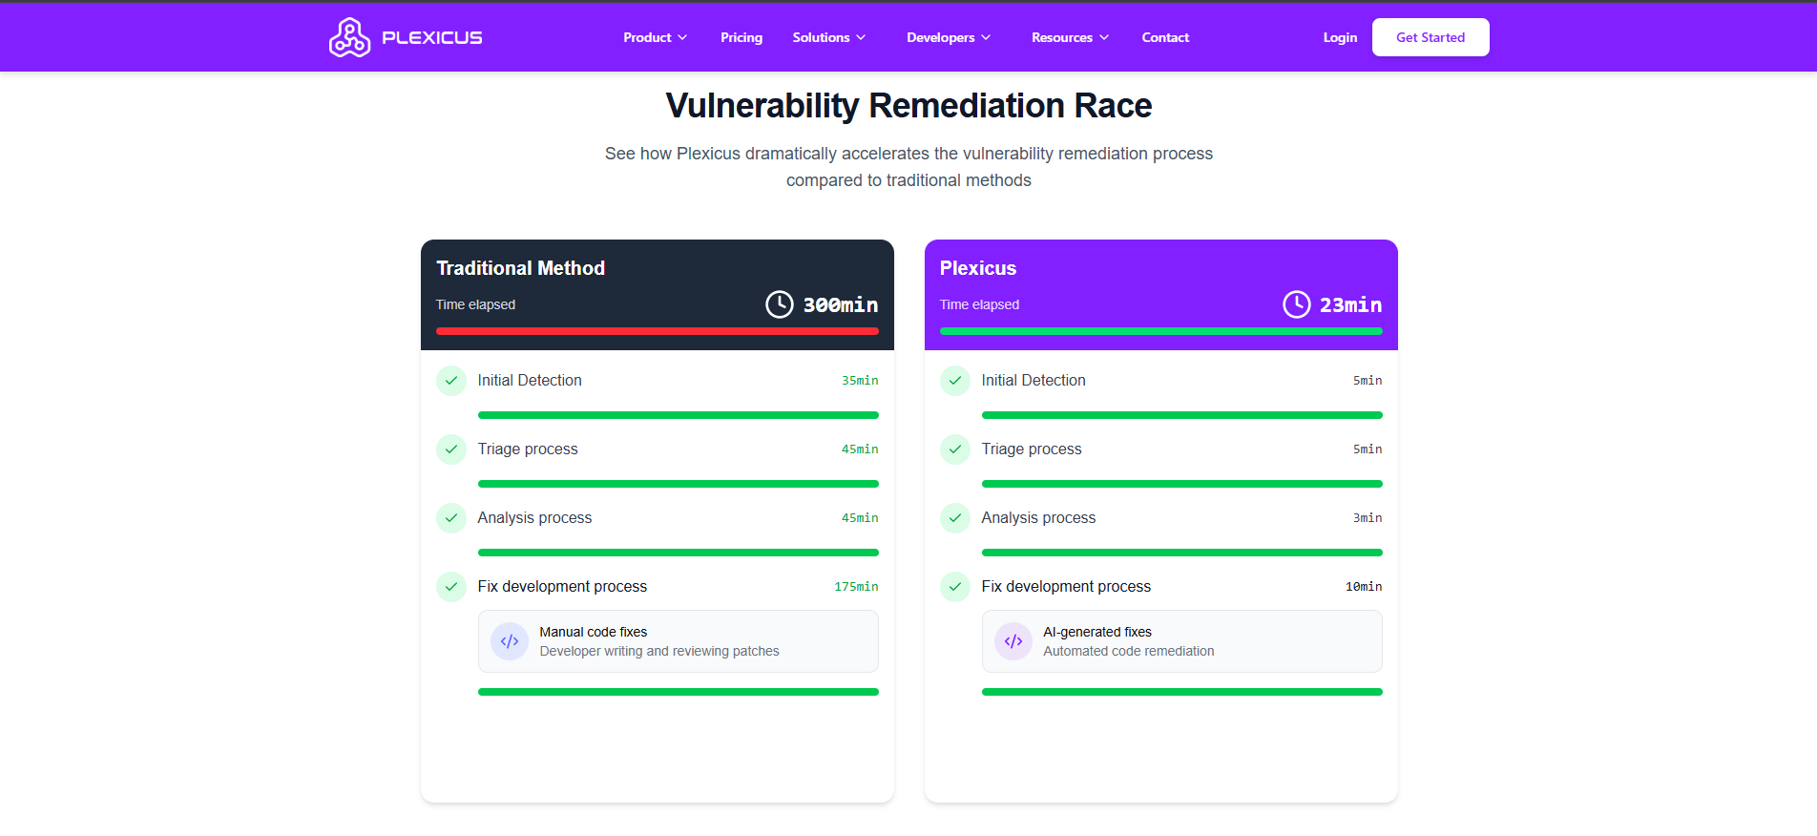The height and width of the screenshot is (836, 1817).
Task: Click the clock icon beside 23min
Action: tap(1297, 304)
